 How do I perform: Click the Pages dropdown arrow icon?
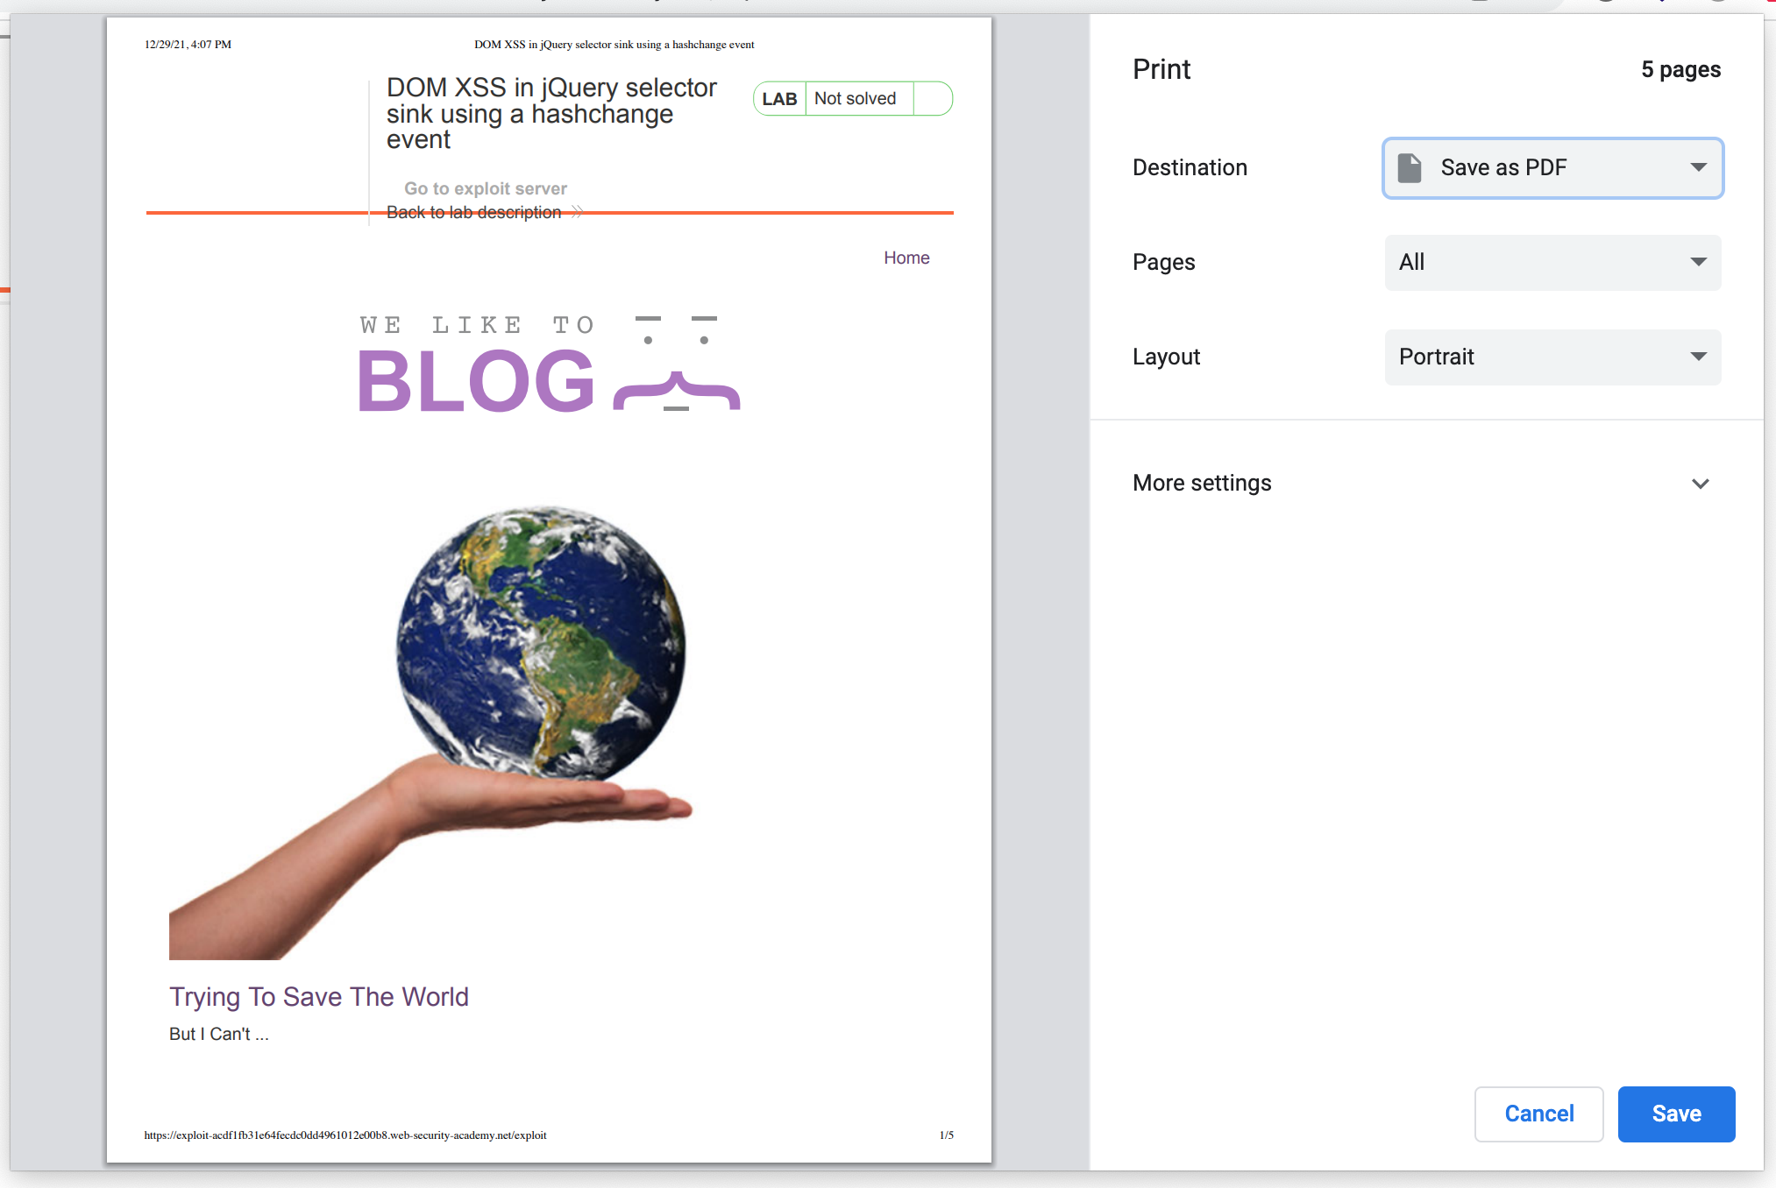(x=1698, y=262)
